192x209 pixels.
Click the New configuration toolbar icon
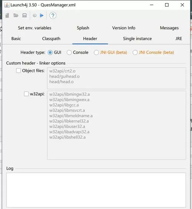[x=7, y=15]
